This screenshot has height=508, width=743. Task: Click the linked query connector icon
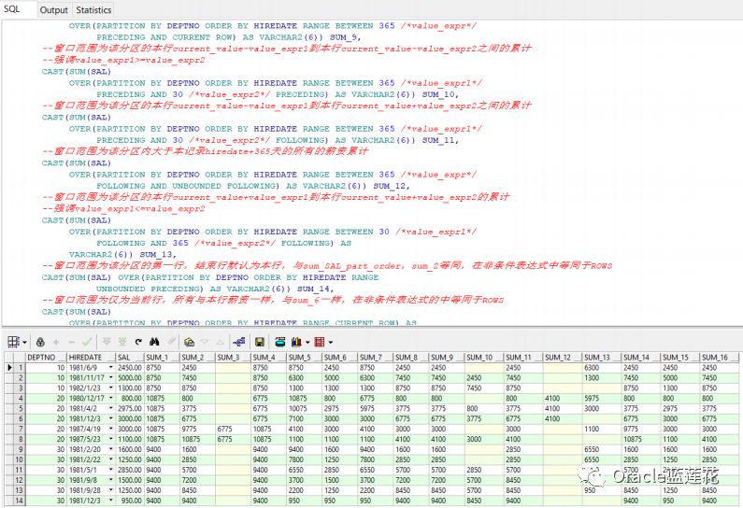239,342
